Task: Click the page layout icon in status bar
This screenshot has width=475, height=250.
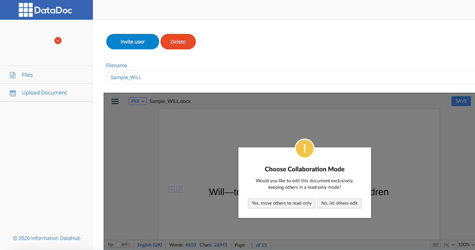Action: pos(446,245)
